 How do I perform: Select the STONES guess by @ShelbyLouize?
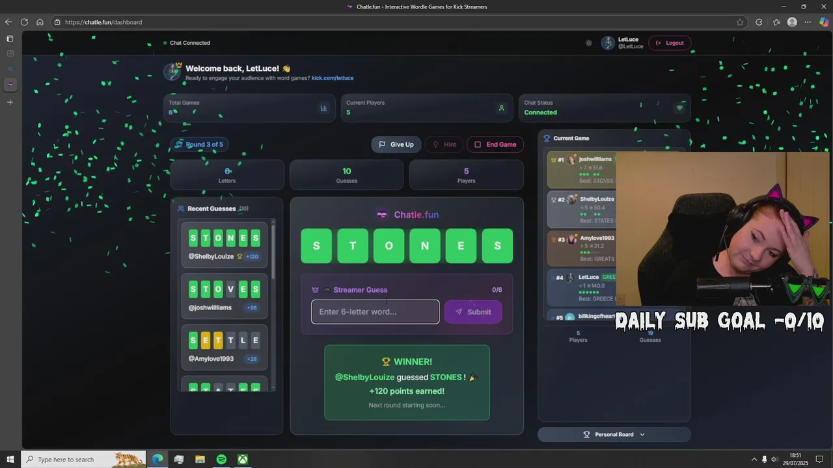(225, 244)
